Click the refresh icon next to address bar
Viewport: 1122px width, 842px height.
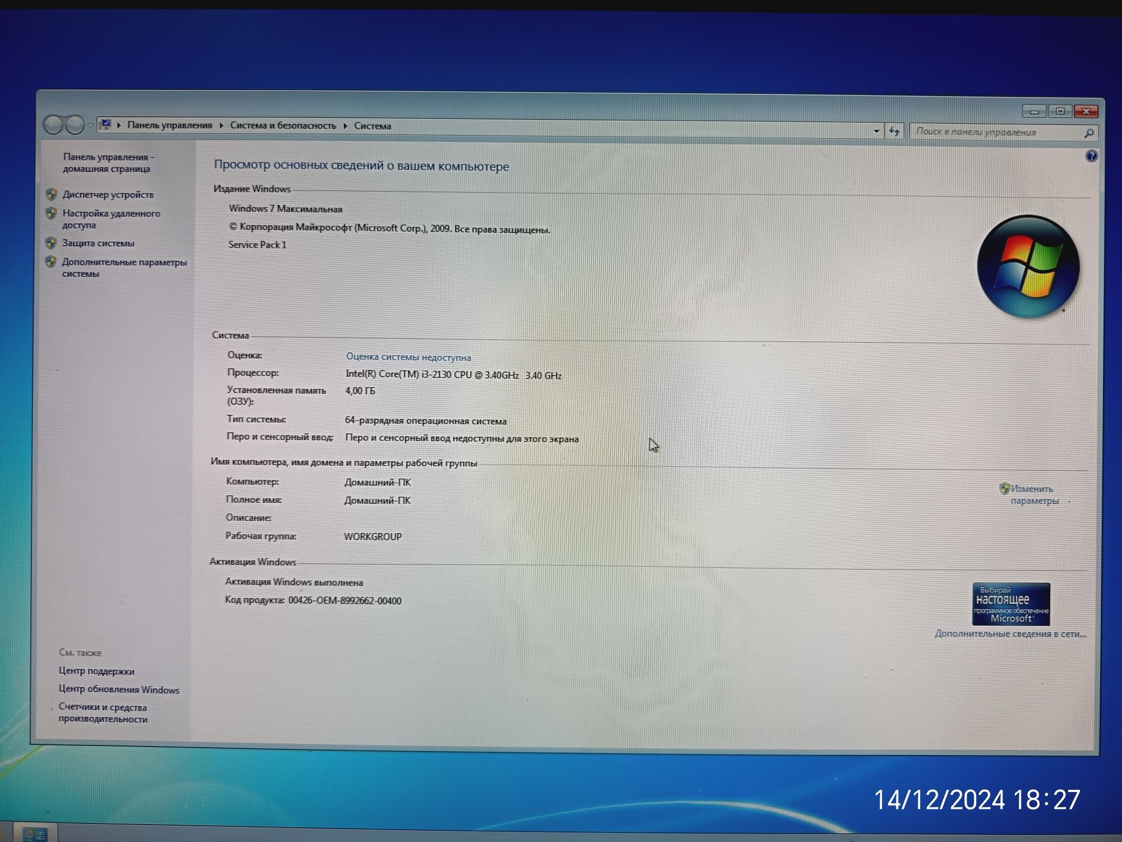point(894,131)
